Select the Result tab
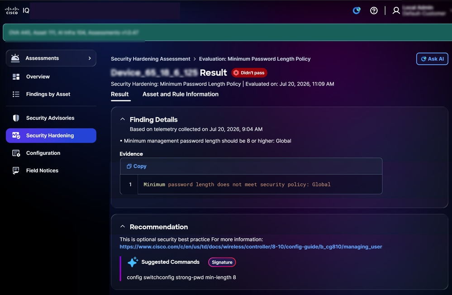The width and height of the screenshot is (452, 295). click(x=120, y=94)
